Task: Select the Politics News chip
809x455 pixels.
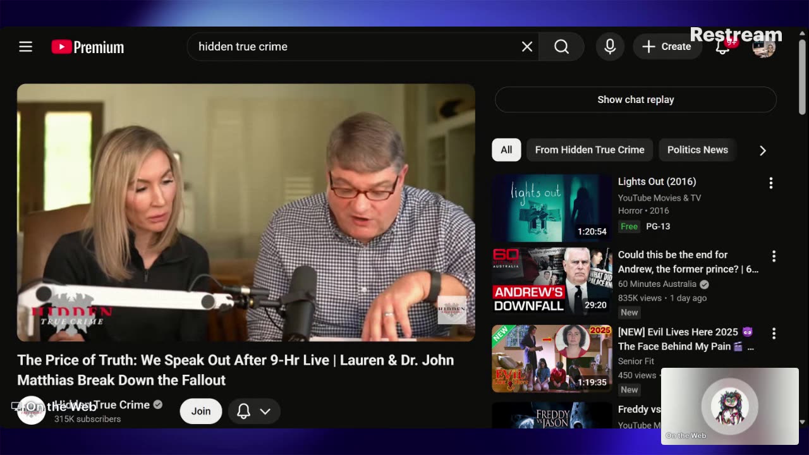Action: [x=698, y=150]
